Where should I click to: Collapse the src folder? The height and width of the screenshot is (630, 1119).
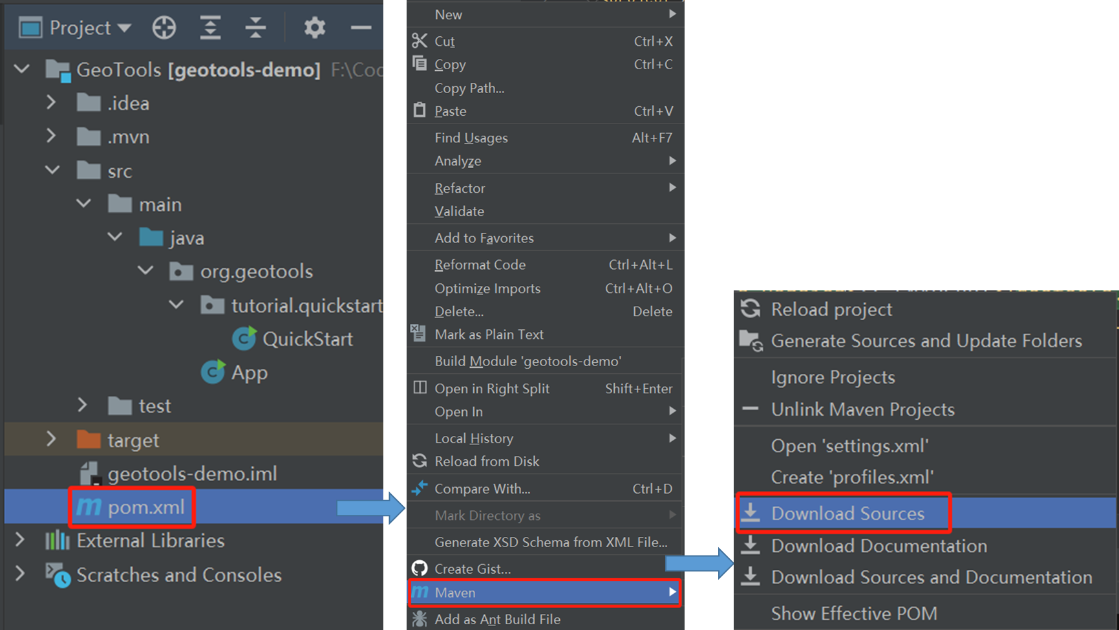52,170
